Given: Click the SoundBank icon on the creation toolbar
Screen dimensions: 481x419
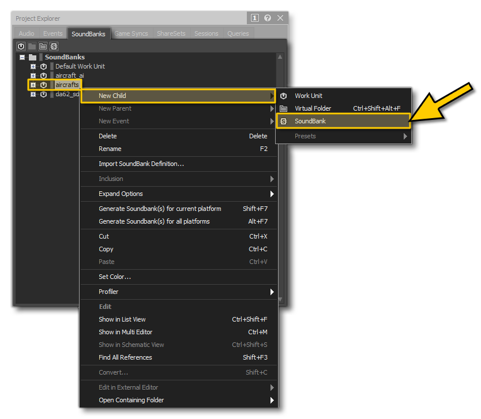Looking at the screenshot, I should [54, 47].
